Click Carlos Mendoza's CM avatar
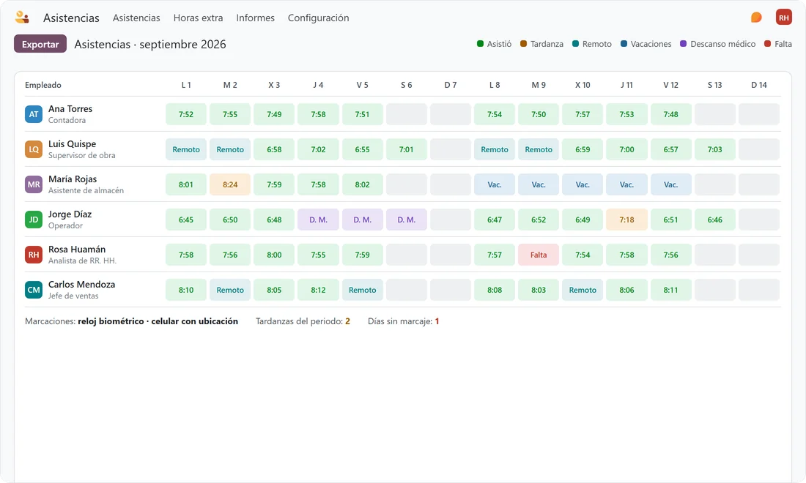The width and height of the screenshot is (806, 483). (34, 290)
